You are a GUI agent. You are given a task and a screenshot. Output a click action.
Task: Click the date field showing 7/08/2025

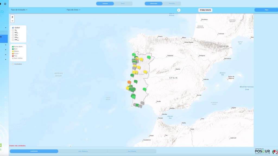tap(205, 10)
